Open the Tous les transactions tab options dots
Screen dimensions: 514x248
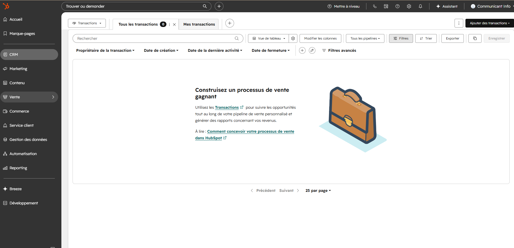click(x=169, y=25)
